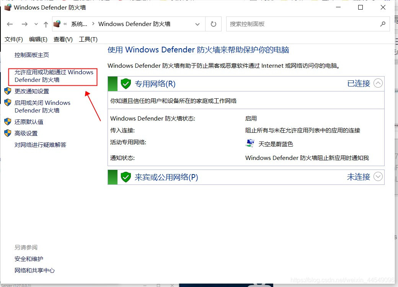Click the 启用 firewall state value
398x287 pixels.
pyautogui.click(x=251, y=119)
